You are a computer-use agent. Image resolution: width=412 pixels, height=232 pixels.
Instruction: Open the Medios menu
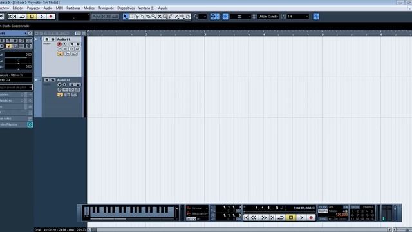(89, 8)
